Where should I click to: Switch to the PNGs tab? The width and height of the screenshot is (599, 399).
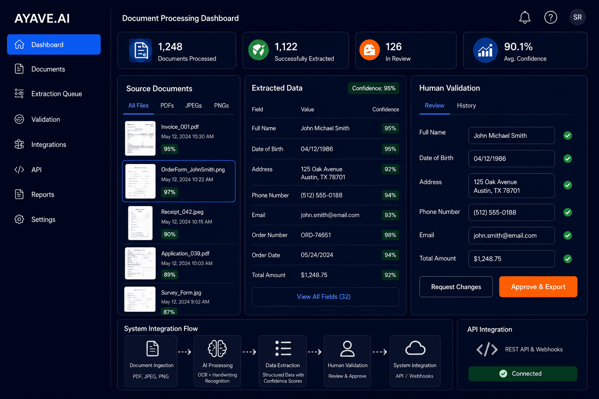(x=222, y=106)
